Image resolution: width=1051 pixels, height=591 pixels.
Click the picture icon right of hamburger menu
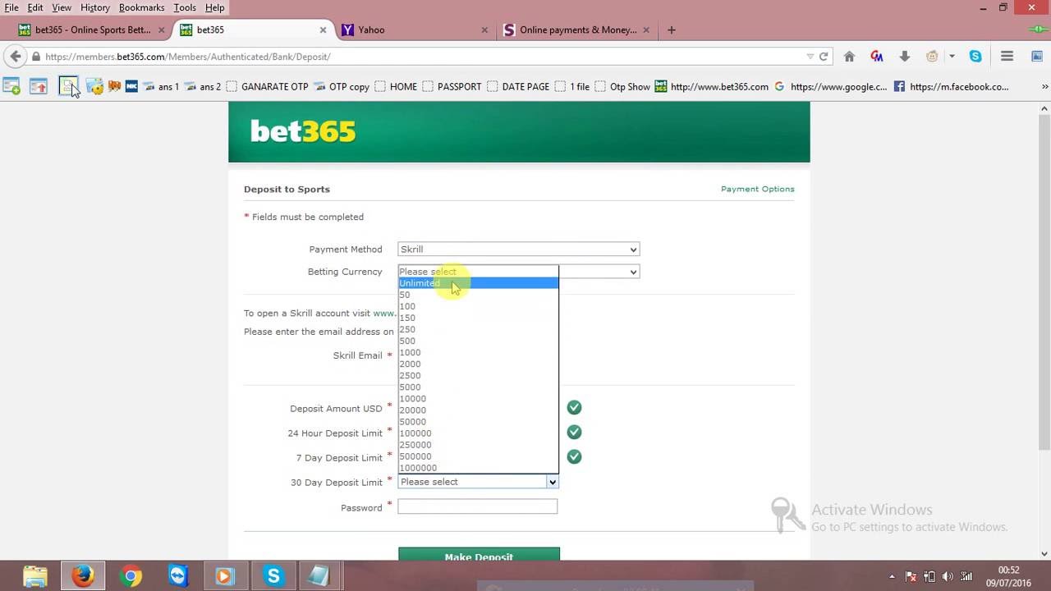(1037, 57)
